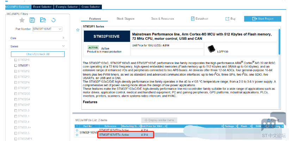
Task: Switch to Cross Selector tab
Action: click(91, 7)
